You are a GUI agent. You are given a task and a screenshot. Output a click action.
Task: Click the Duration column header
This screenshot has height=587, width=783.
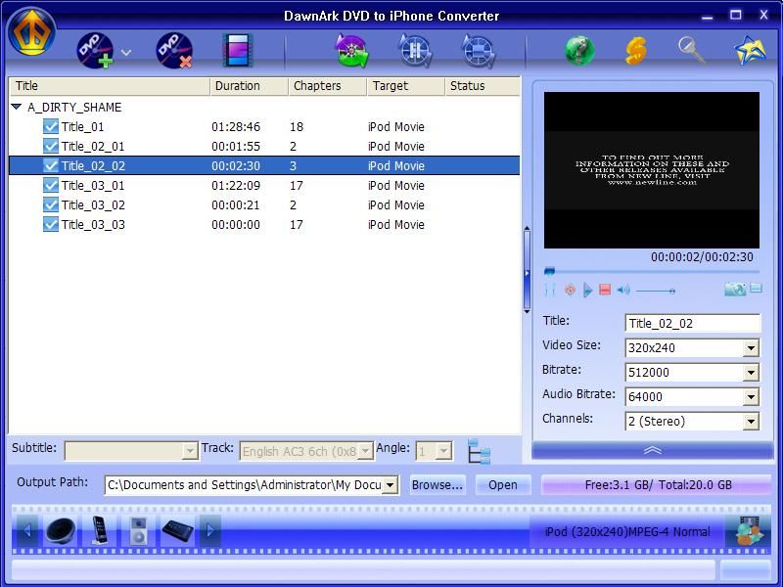pyautogui.click(x=250, y=86)
